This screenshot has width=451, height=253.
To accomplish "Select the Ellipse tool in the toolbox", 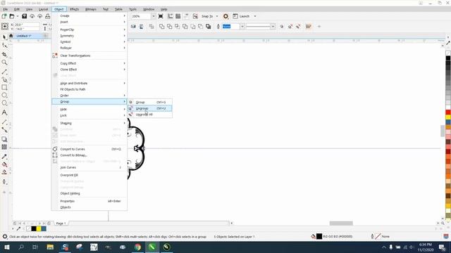I will [4, 96].
